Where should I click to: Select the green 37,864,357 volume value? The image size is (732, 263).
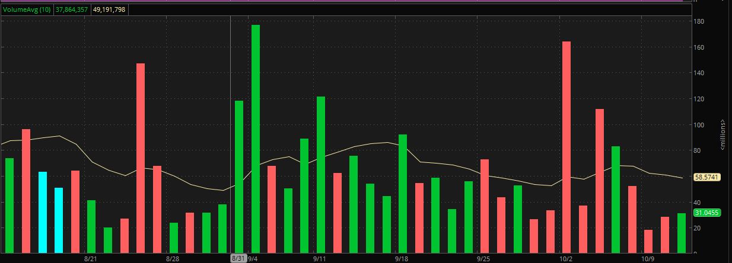click(72, 9)
